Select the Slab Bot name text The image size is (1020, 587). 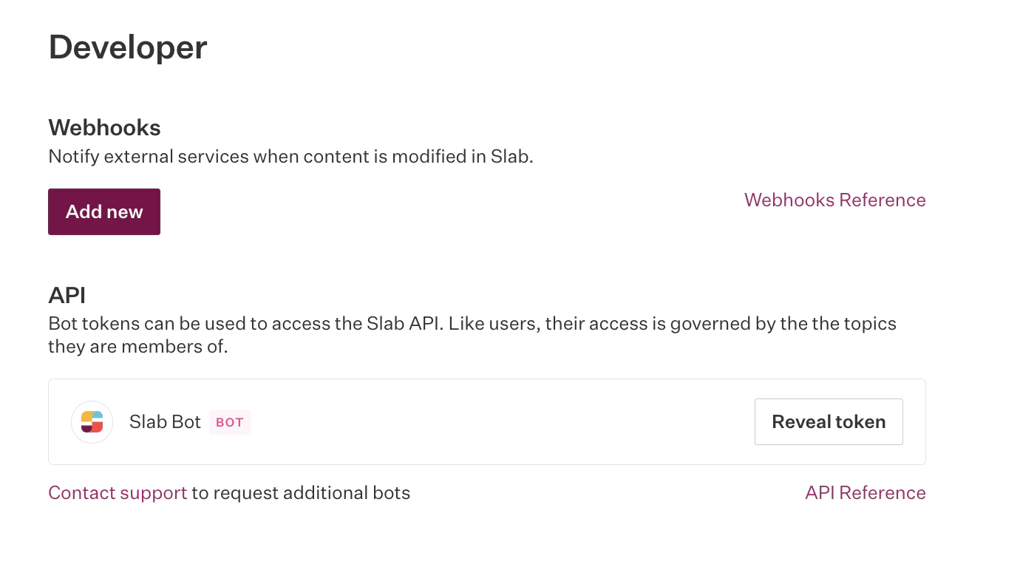click(x=165, y=422)
